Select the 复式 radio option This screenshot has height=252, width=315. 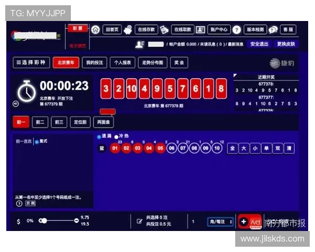point(36,142)
